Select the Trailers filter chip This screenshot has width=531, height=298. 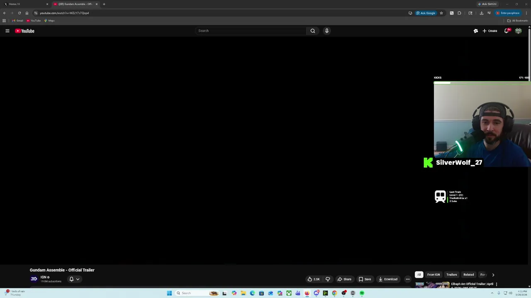[x=452, y=275]
